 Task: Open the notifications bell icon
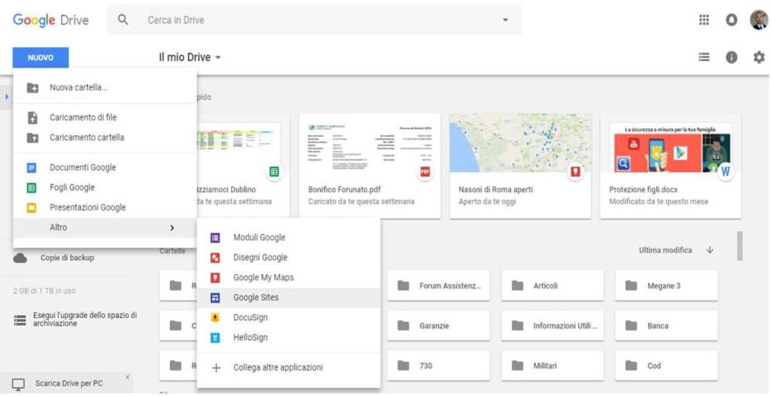click(731, 20)
